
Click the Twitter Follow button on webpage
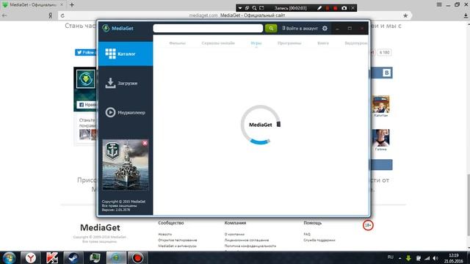click(85, 52)
